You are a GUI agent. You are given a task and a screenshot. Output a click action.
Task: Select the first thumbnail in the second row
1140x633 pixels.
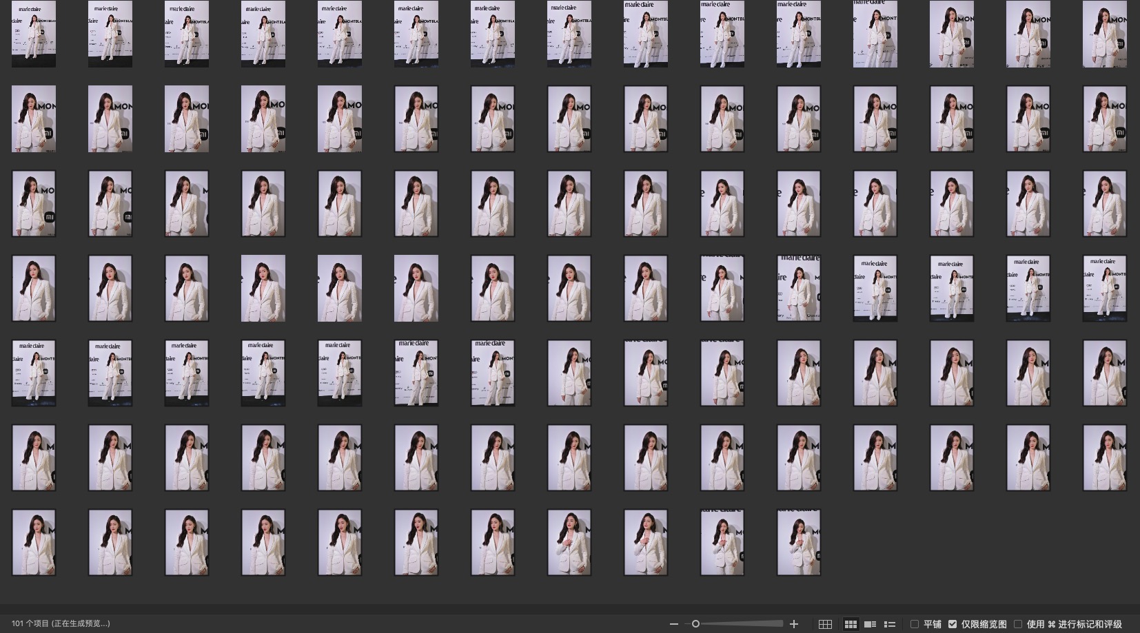click(x=34, y=118)
